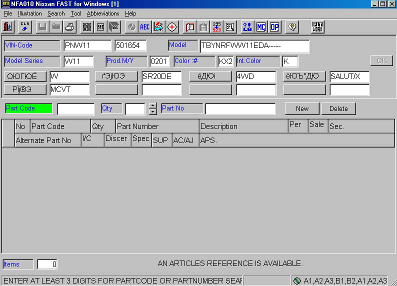This screenshot has height=286, width=397.
Task: Click the greyed OK button
Action: [382, 60]
